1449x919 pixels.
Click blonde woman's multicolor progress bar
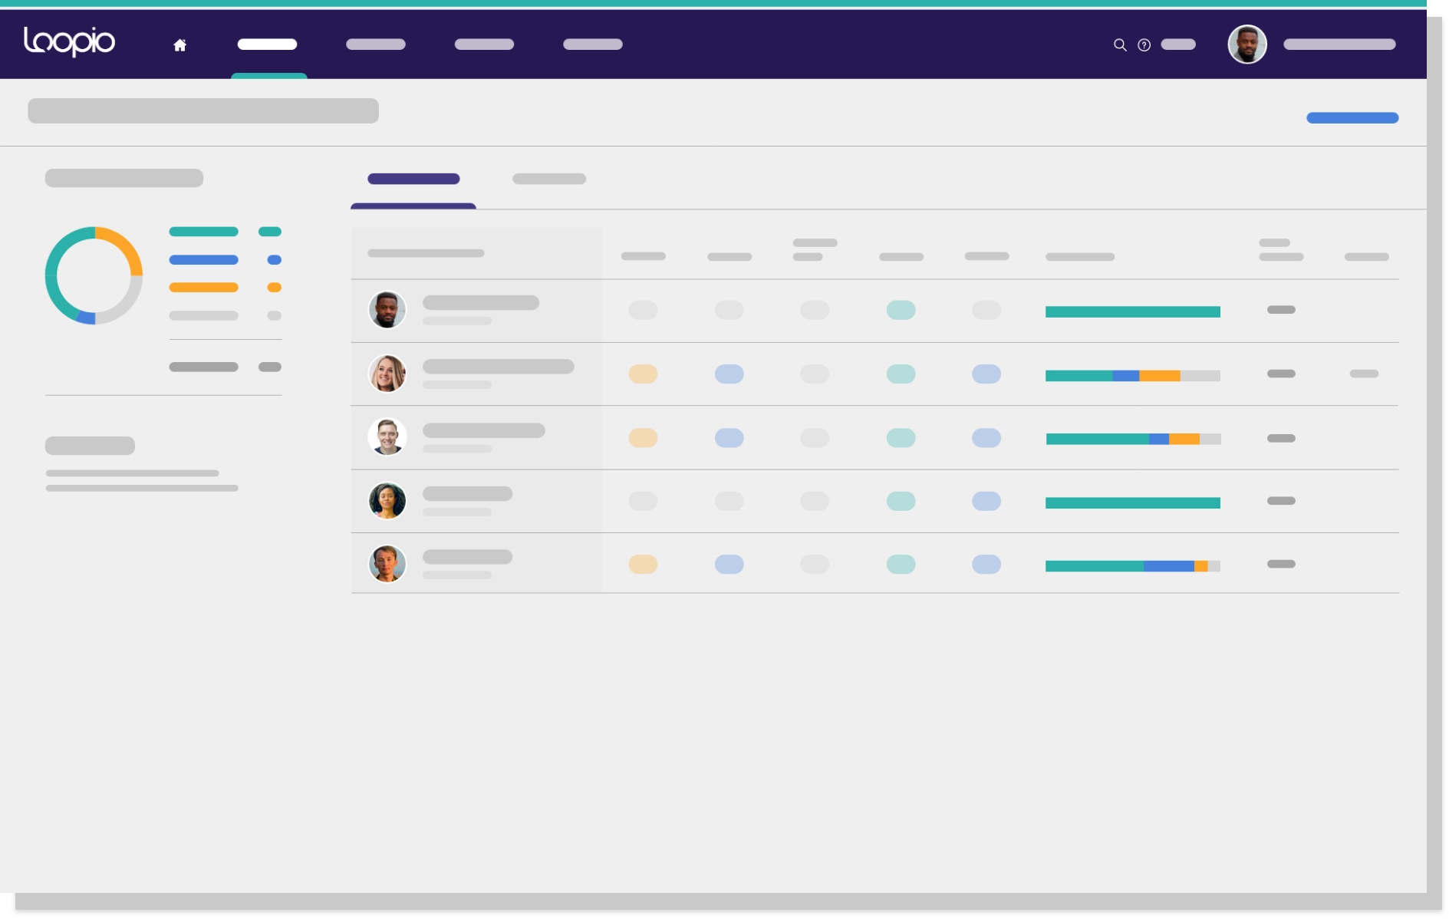click(1133, 376)
